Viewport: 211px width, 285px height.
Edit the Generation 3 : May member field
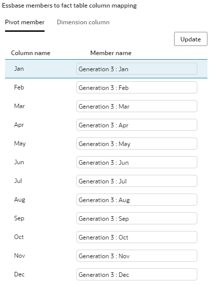coord(137,144)
